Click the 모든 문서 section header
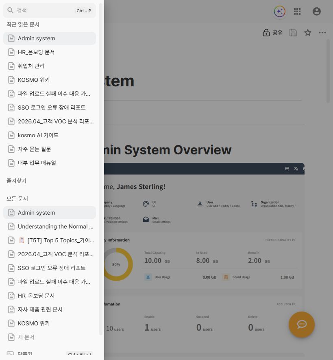The image size is (333, 360). pyautogui.click(x=17, y=199)
